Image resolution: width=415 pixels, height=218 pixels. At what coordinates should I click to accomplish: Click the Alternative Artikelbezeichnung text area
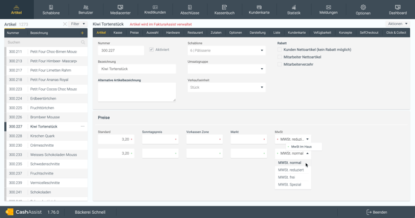pyautogui.click(x=137, y=92)
